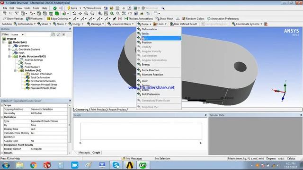Click the Zoom to Fit green magnifier

(112, 13)
